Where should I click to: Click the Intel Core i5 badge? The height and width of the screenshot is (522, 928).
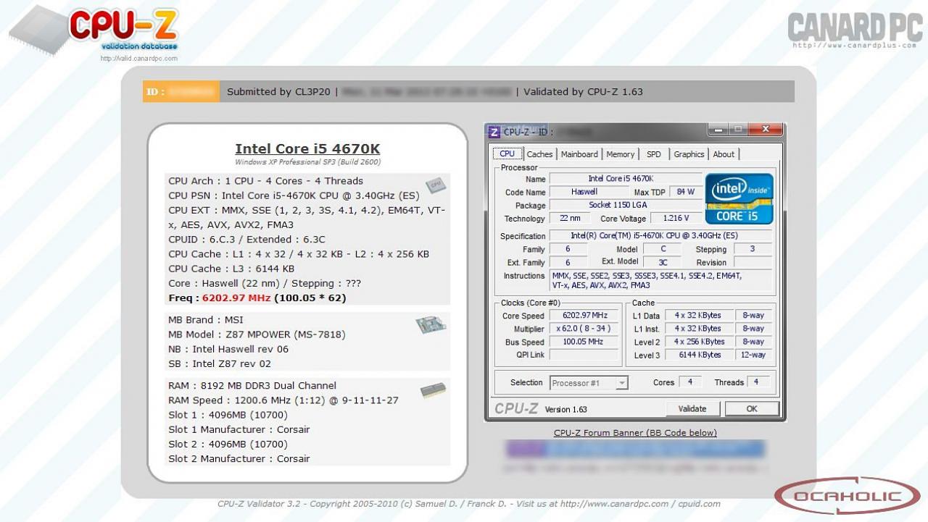pyautogui.click(x=739, y=198)
